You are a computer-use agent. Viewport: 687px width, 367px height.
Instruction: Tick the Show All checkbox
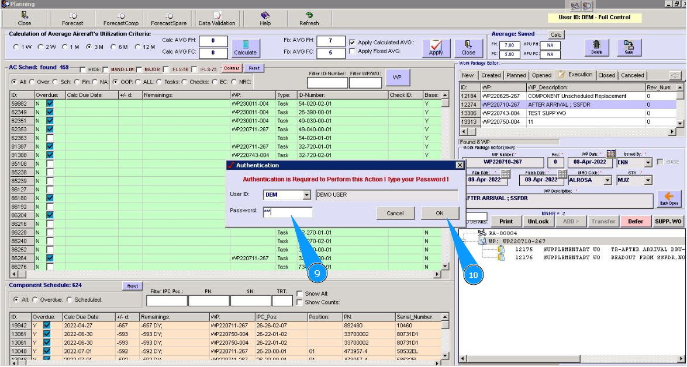point(300,293)
